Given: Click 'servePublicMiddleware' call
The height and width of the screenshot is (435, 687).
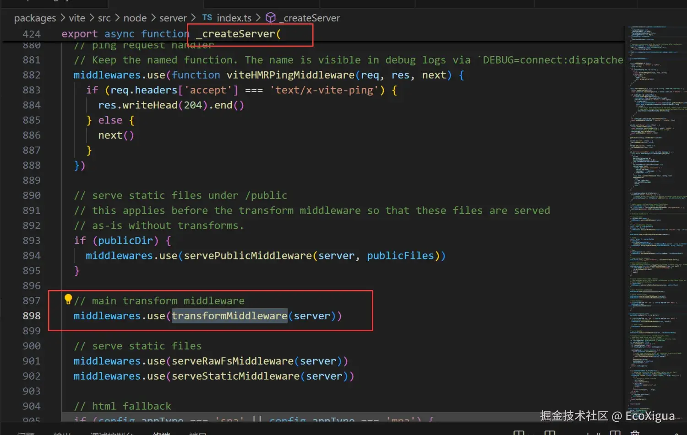Looking at the screenshot, I should (248, 255).
